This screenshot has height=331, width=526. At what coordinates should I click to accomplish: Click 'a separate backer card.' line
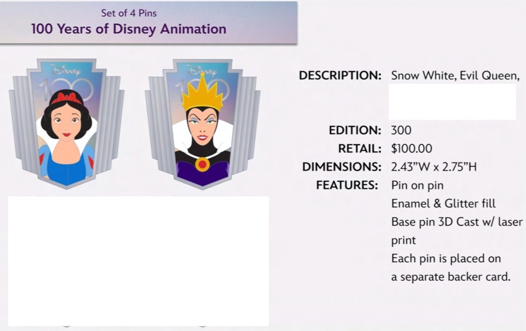pos(451,277)
